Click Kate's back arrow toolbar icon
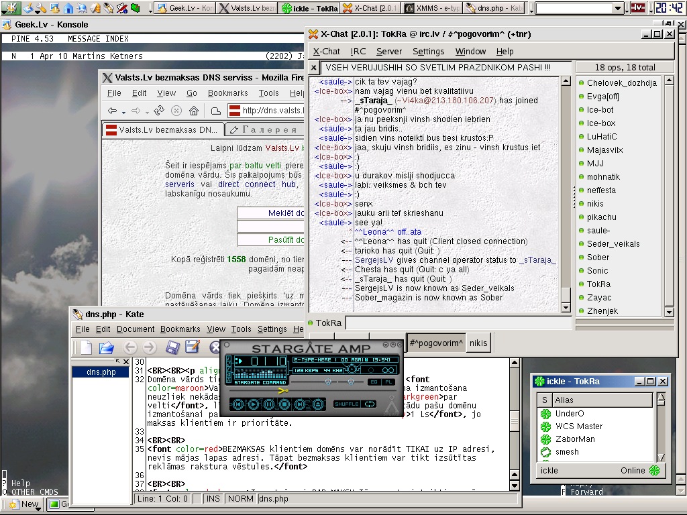 point(130,348)
